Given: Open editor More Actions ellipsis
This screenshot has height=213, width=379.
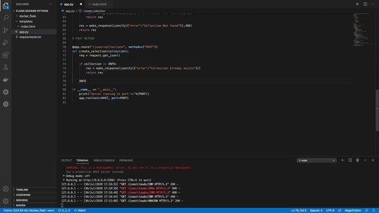Looking at the screenshot, I should (x=372, y=4).
